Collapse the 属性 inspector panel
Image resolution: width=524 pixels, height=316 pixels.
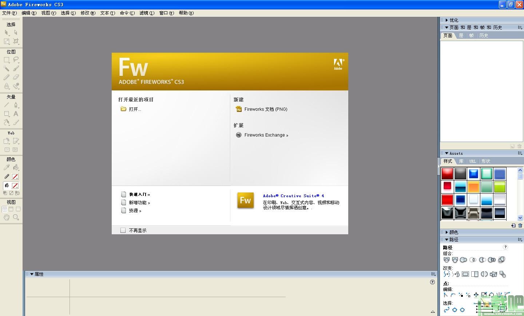click(32, 274)
